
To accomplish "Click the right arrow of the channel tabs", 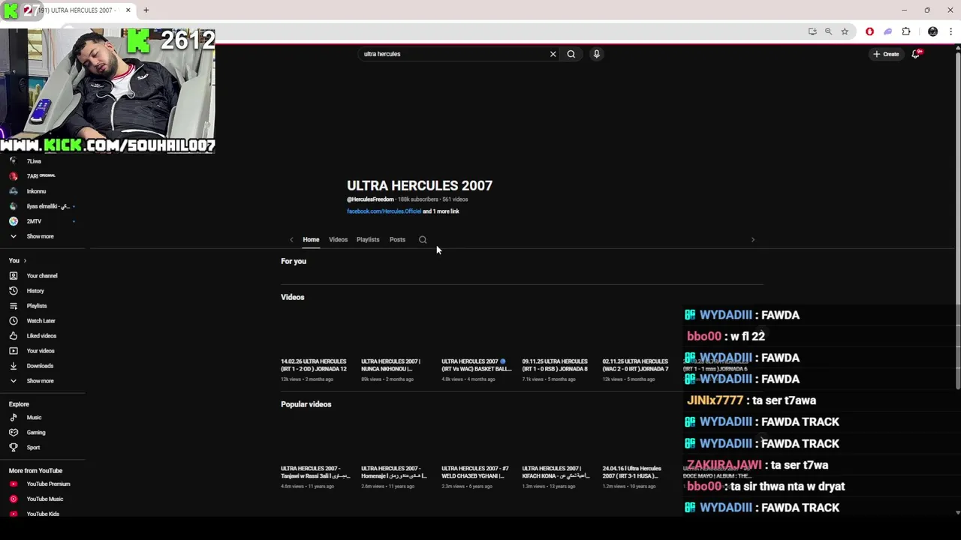I will tap(752, 240).
